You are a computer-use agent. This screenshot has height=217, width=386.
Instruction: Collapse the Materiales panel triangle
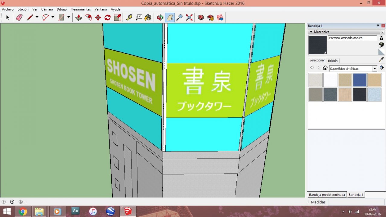(311, 32)
